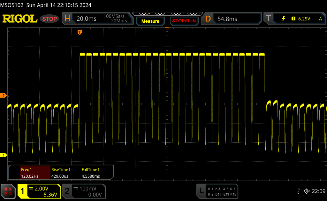Click the trigger mode A indicator

[x=320, y=19]
